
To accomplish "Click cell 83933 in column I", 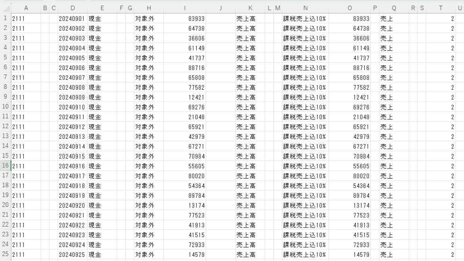I will coord(185,18).
